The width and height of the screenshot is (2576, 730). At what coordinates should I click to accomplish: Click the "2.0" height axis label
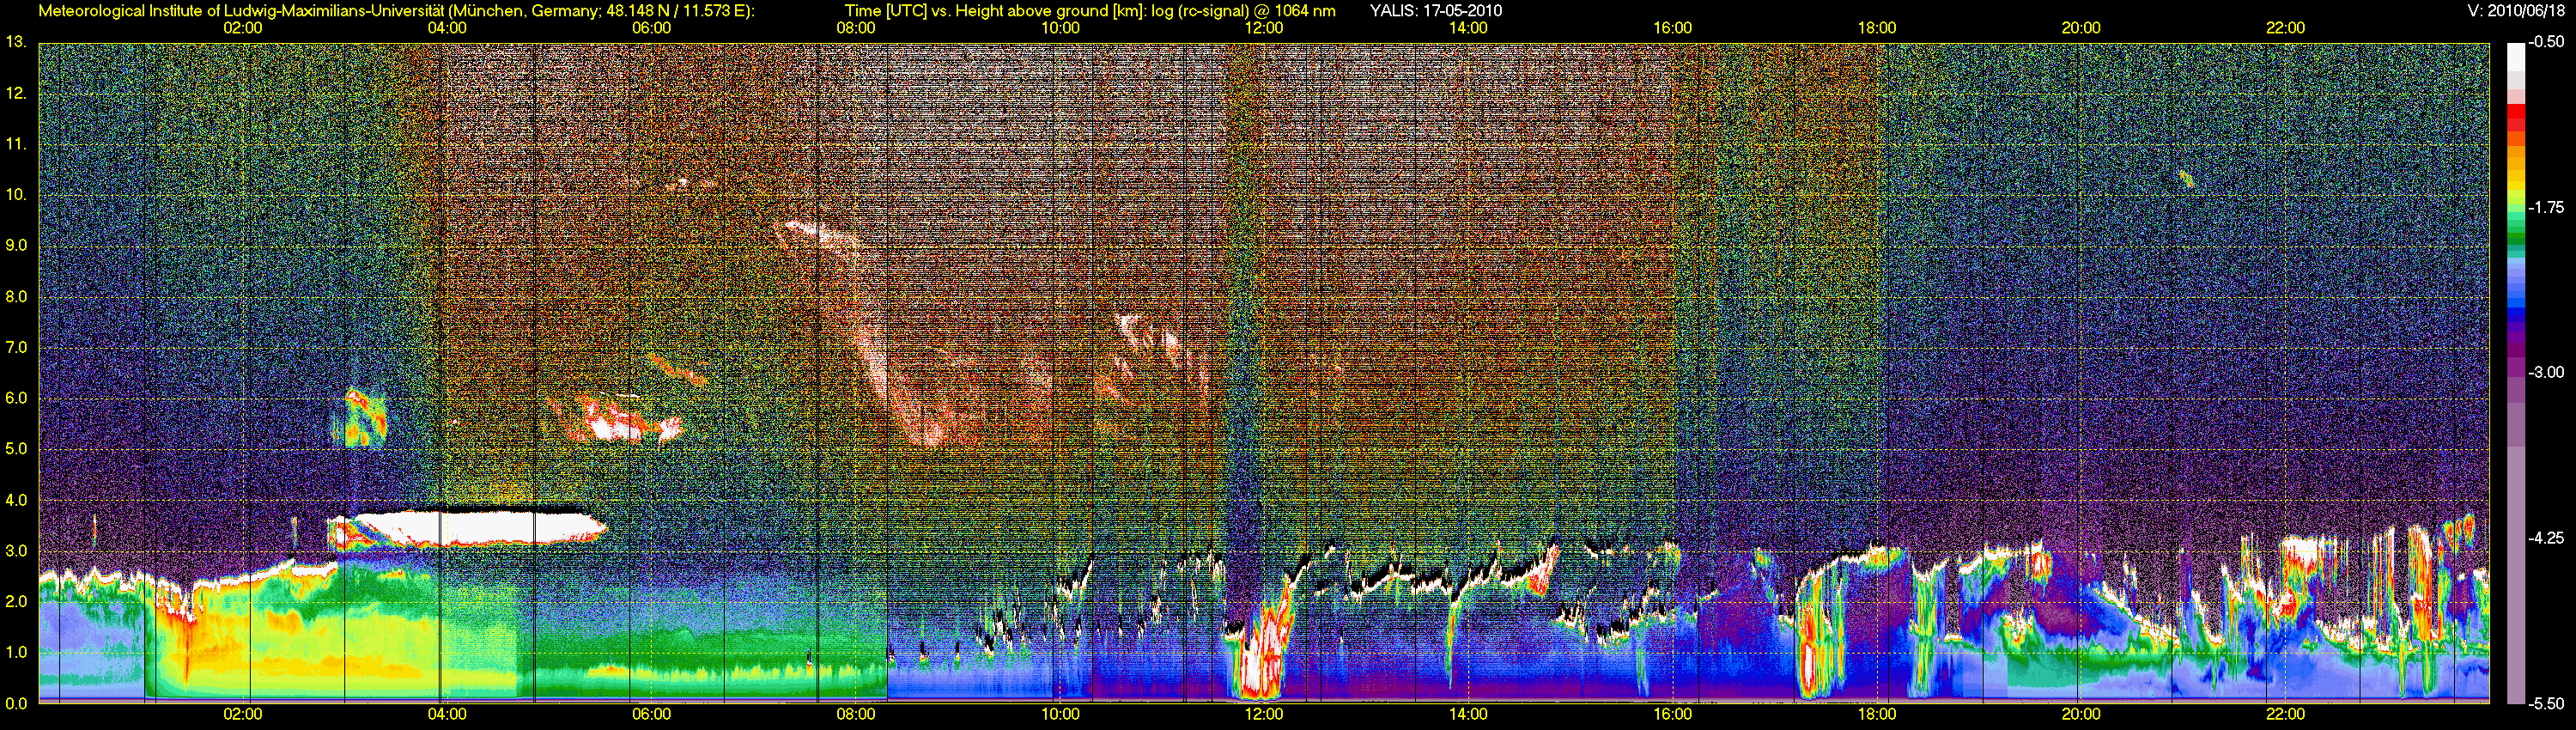[17, 602]
